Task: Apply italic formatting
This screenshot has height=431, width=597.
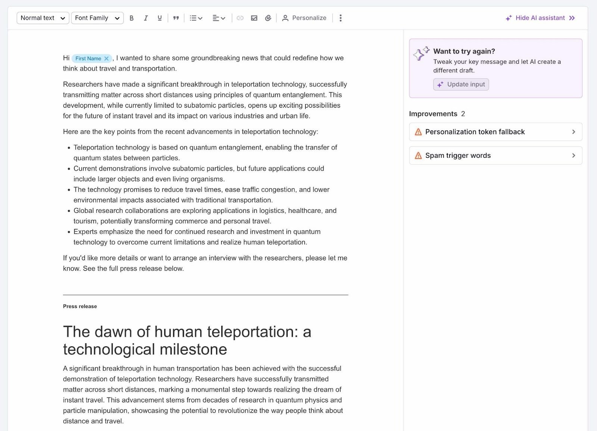Action: pyautogui.click(x=146, y=18)
